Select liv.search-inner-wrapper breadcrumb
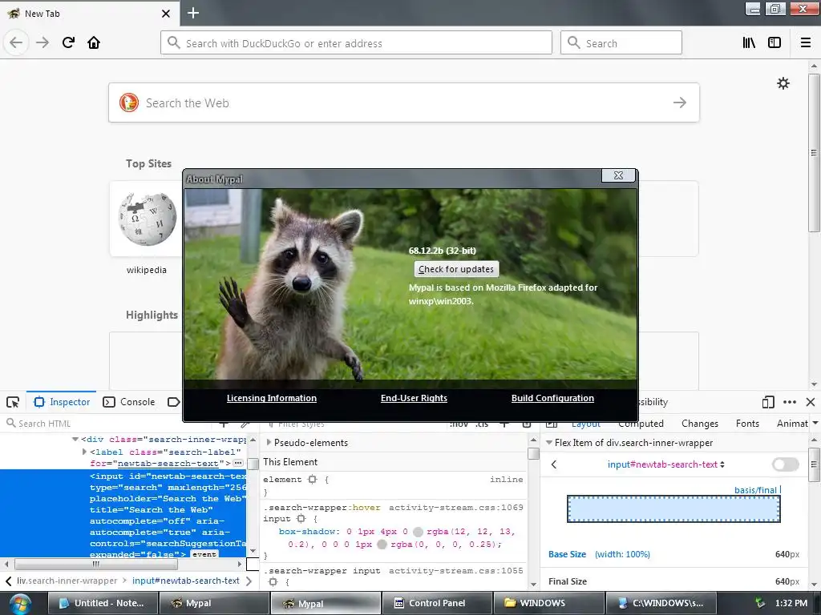The image size is (821, 615). click(67, 581)
